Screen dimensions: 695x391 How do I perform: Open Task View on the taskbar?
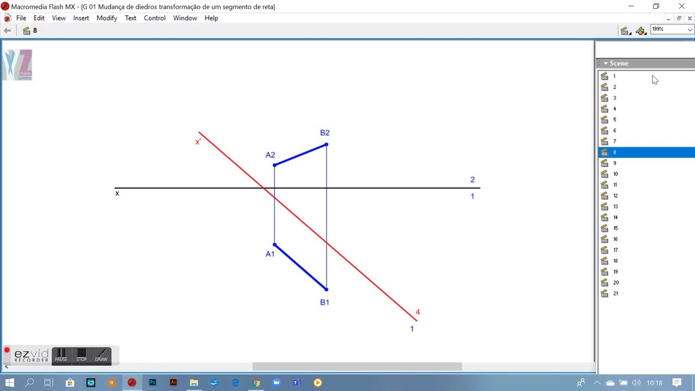[49, 383]
